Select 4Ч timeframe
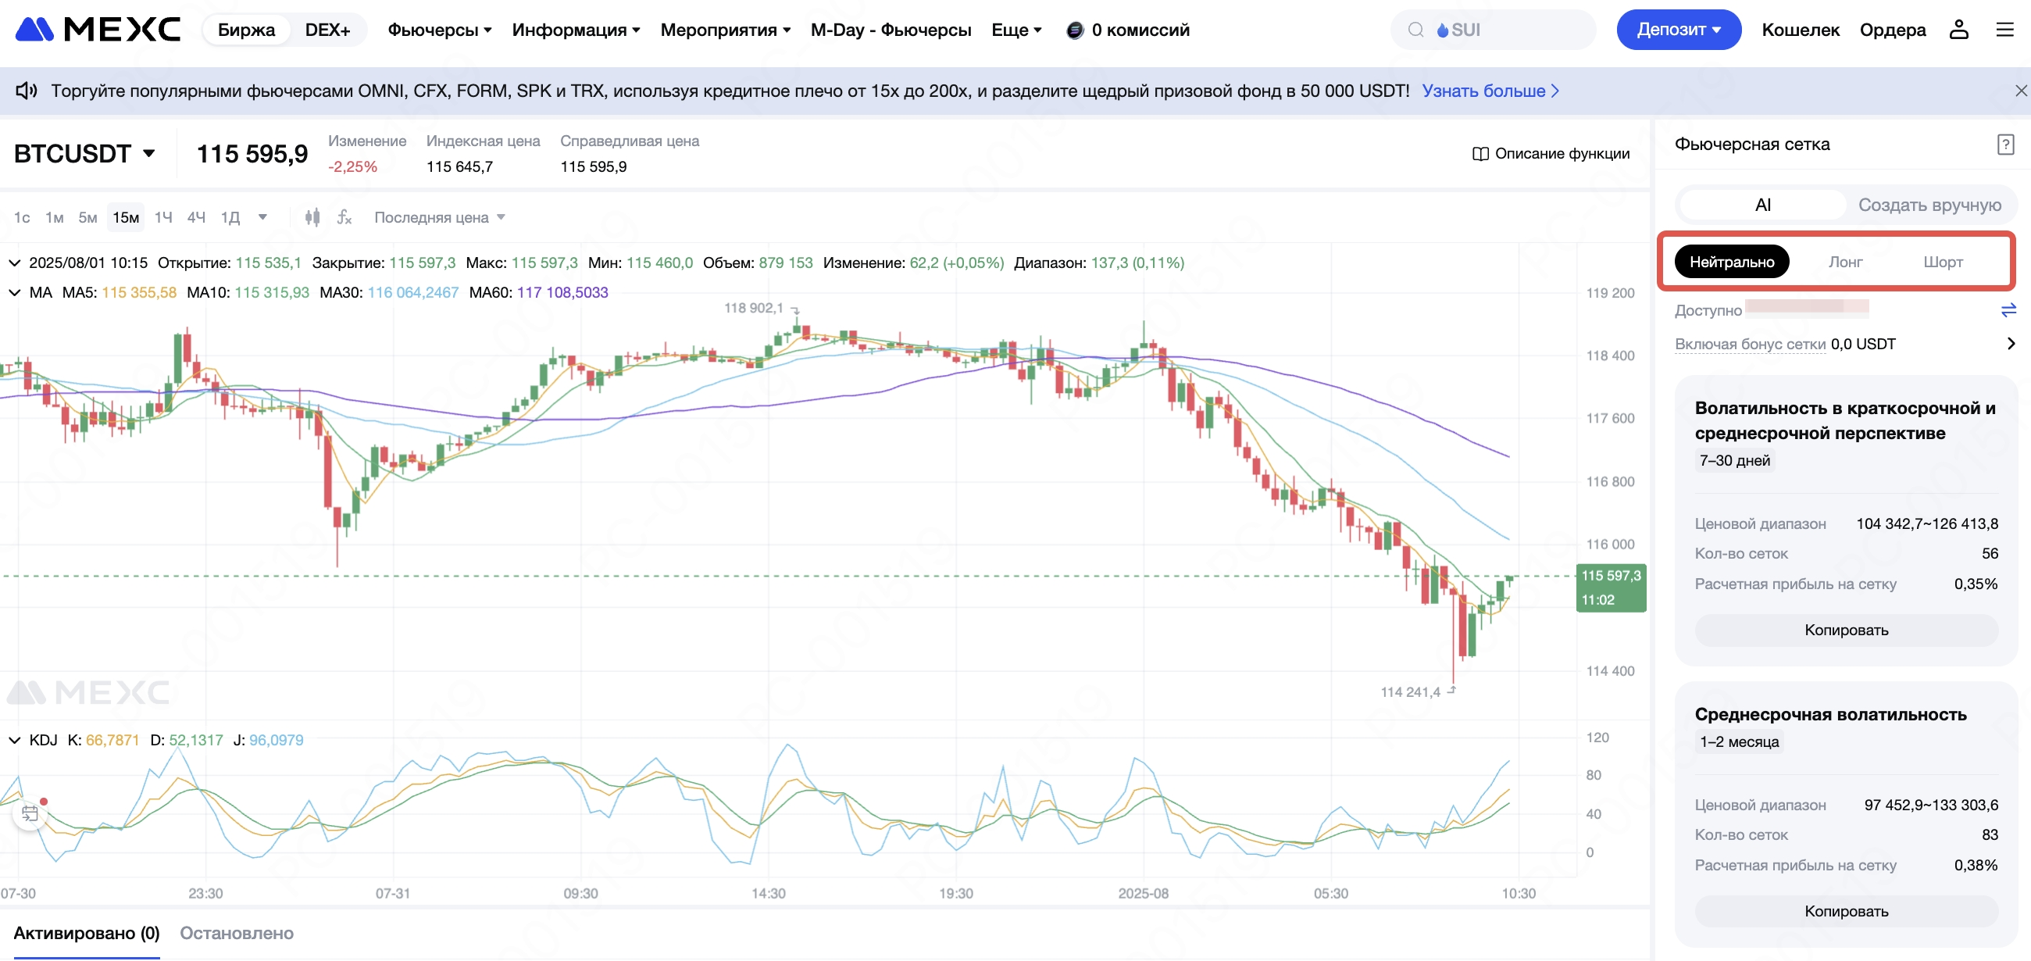The height and width of the screenshot is (961, 2031). click(x=196, y=216)
